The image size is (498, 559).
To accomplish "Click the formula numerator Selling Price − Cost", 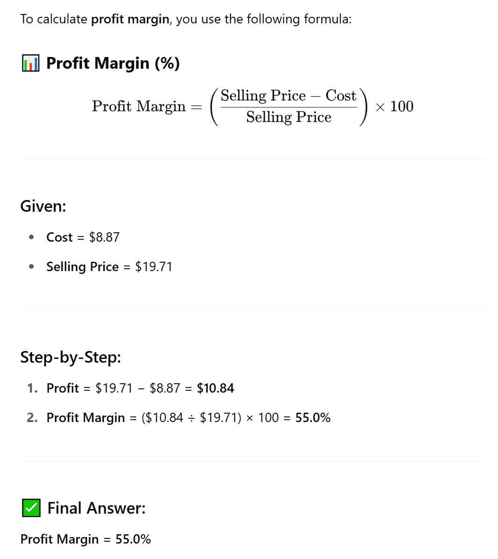I will [288, 95].
